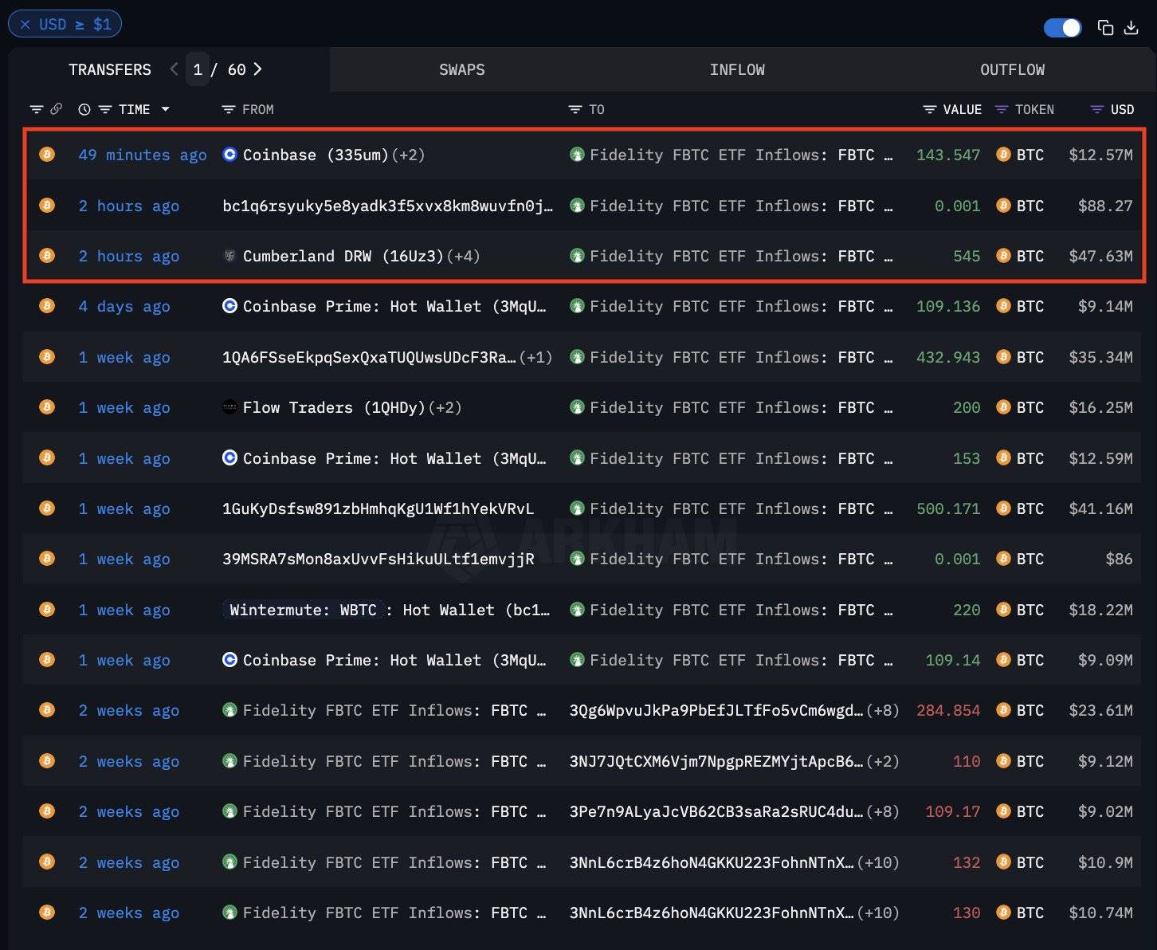Switch to the SWAPS tab
This screenshot has height=950, width=1157.
[x=461, y=69]
